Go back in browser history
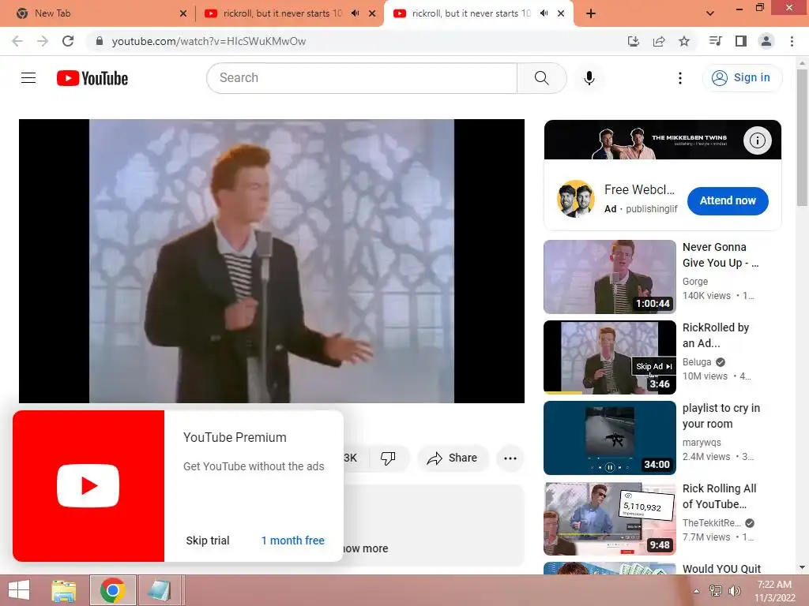The width and height of the screenshot is (809, 606). click(x=17, y=41)
